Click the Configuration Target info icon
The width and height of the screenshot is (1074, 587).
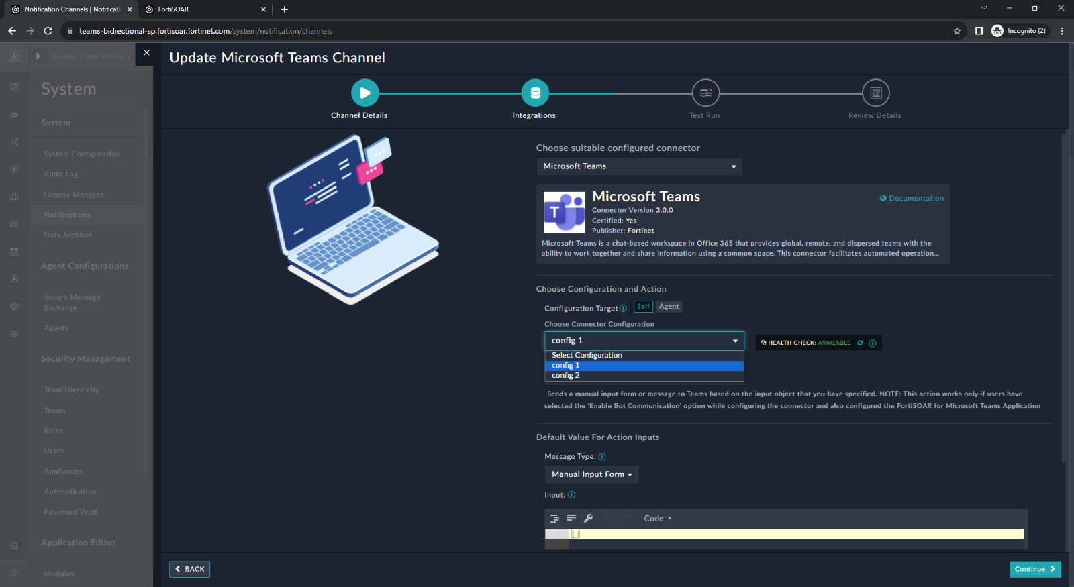pyautogui.click(x=623, y=309)
